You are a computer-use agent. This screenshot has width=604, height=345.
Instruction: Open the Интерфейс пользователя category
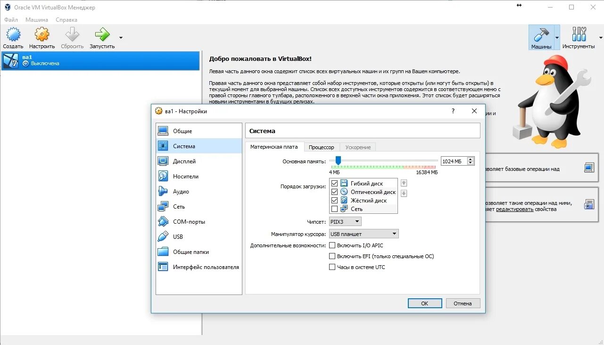pyautogui.click(x=199, y=267)
